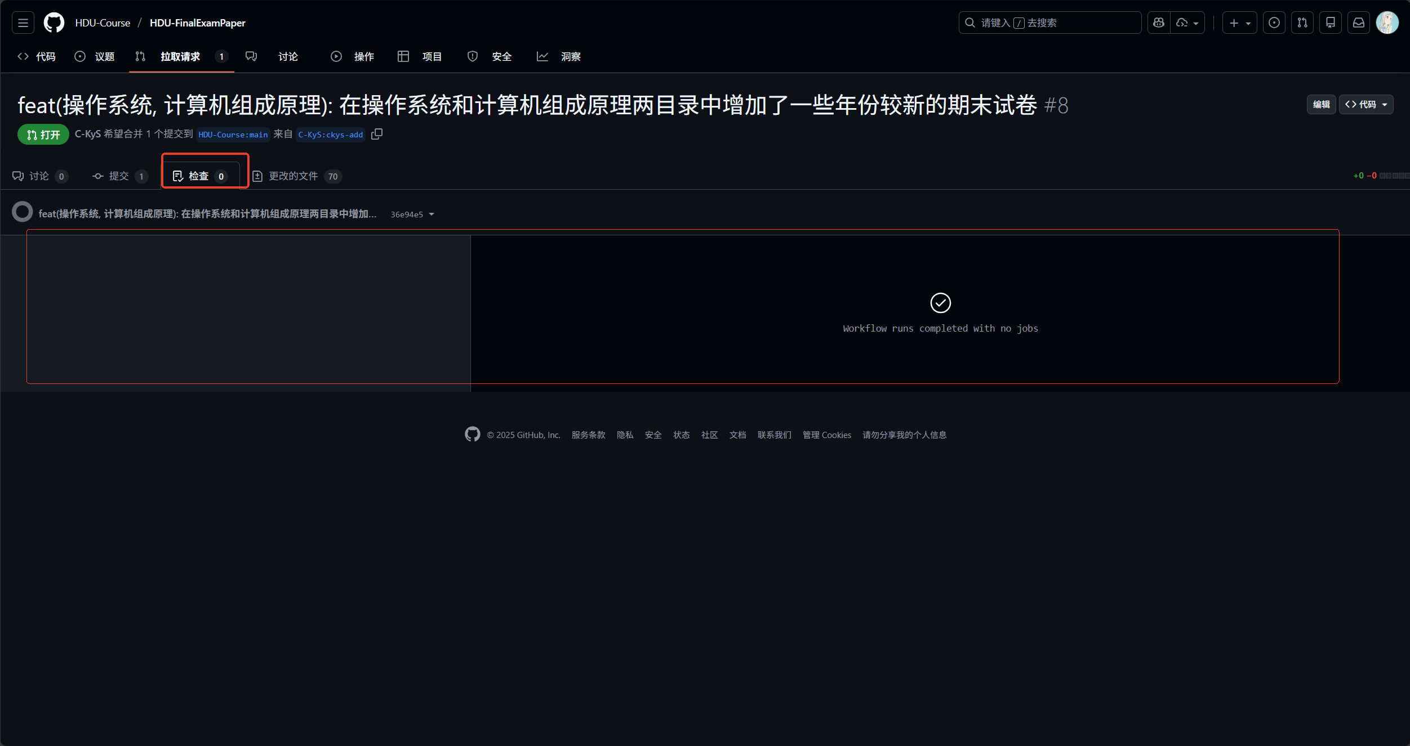
Task: Open the 洞察 insights tab
Action: point(559,56)
